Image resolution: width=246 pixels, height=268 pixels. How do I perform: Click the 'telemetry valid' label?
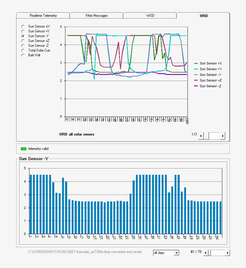coord(38,149)
